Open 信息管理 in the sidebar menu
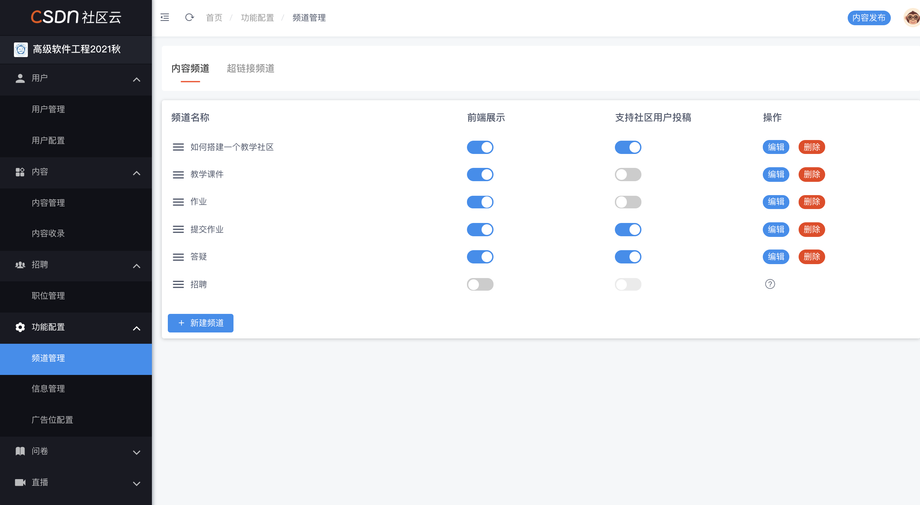Viewport: 920px width, 505px height. (48, 389)
